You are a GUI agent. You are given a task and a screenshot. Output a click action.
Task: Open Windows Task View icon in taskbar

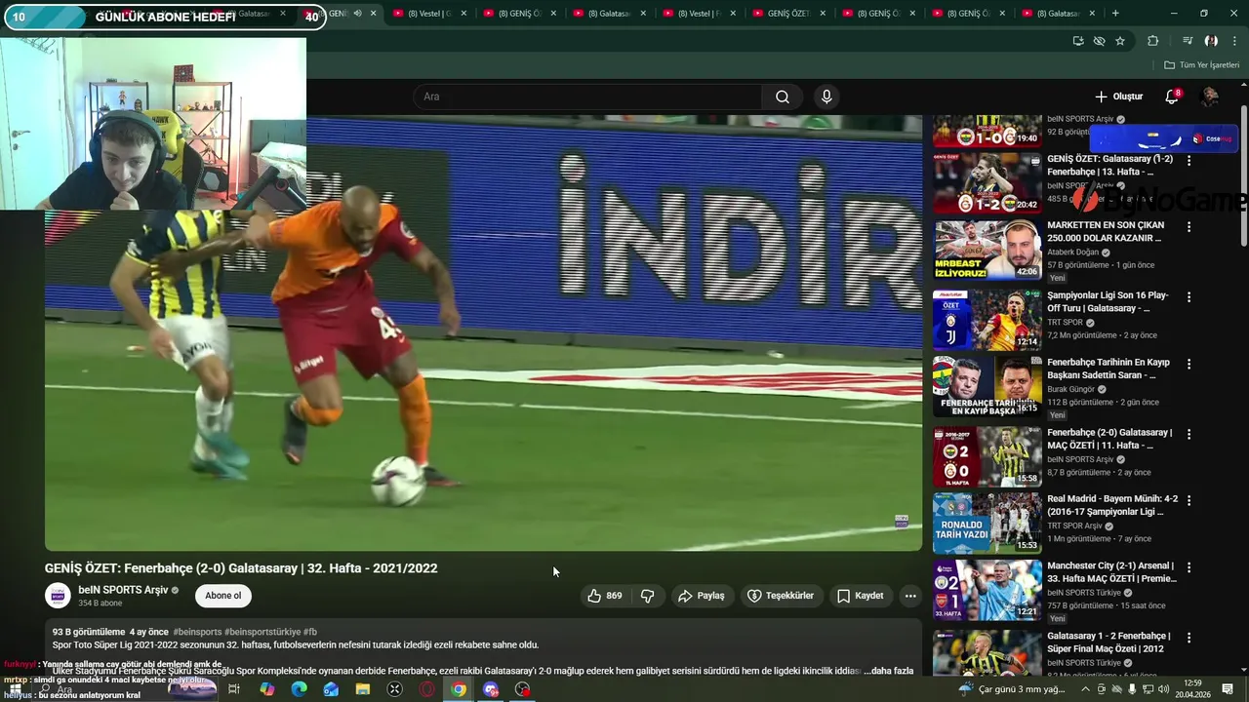pyautogui.click(x=234, y=689)
